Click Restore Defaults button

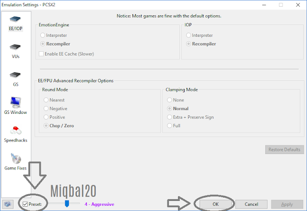pyautogui.click(x=284, y=149)
